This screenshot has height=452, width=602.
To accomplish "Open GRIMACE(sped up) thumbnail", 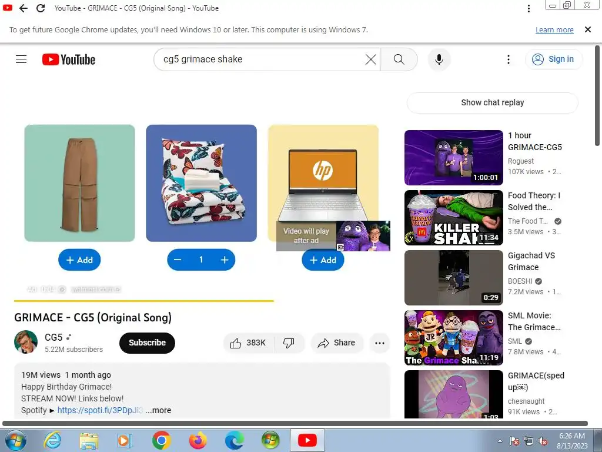I will point(453,394).
